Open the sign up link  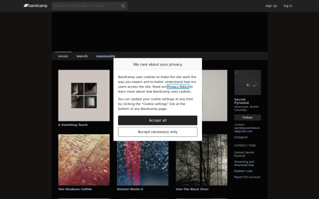point(271,6)
